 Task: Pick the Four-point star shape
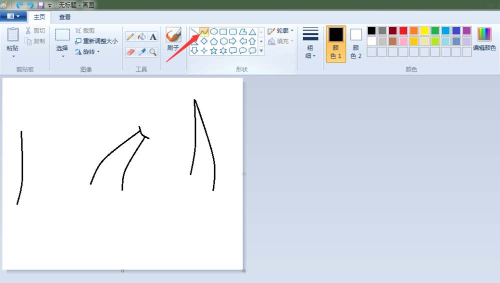[x=204, y=50]
